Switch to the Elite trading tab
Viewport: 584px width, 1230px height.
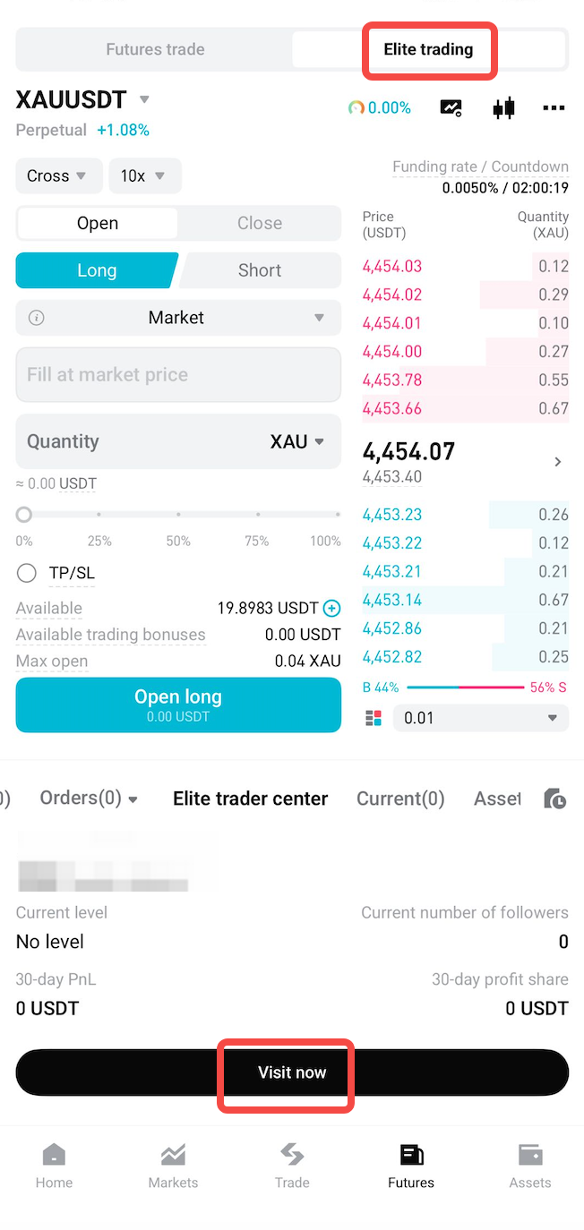pyautogui.click(x=429, y=51)
